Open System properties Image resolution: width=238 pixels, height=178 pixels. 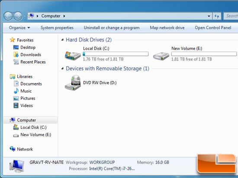[57, 28]
